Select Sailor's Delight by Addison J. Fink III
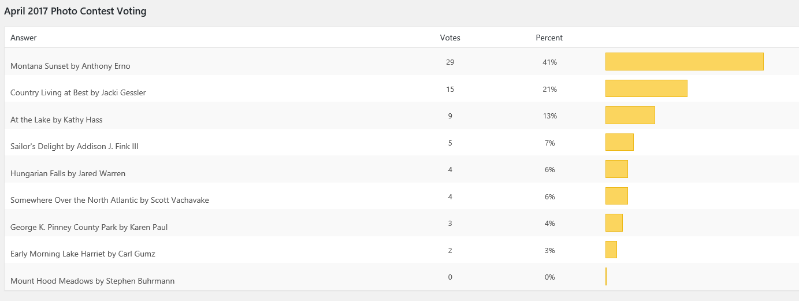 pos(75,146)
